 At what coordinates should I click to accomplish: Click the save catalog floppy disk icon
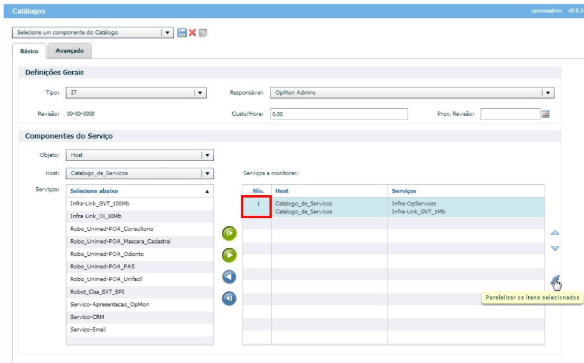coord(181,33)
